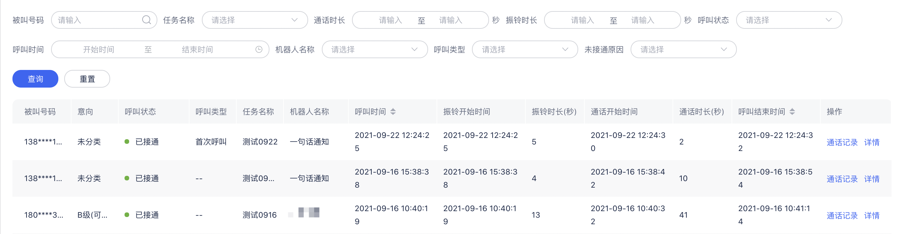902x234 pixels.
Task: Open 通话记录 for the 测试0916 row
Action: pyautogui.click(x=842, y=215)
